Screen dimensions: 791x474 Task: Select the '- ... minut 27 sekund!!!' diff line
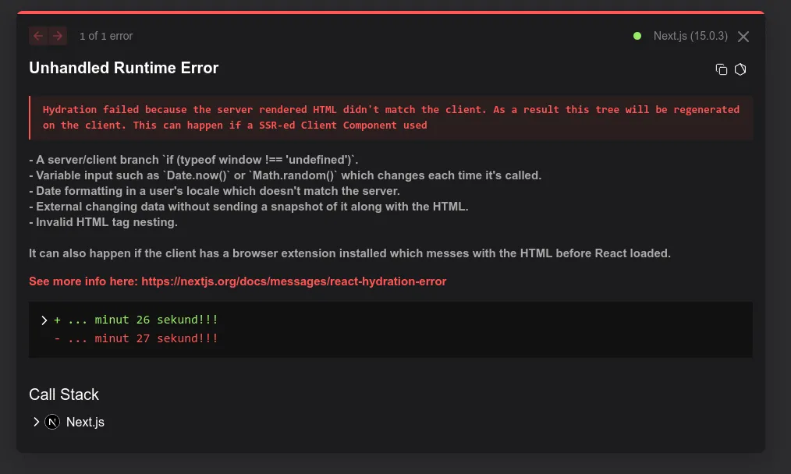(x=137, y=338)
